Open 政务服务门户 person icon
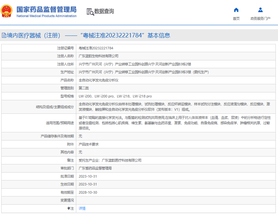 click(x=260, y=10)
